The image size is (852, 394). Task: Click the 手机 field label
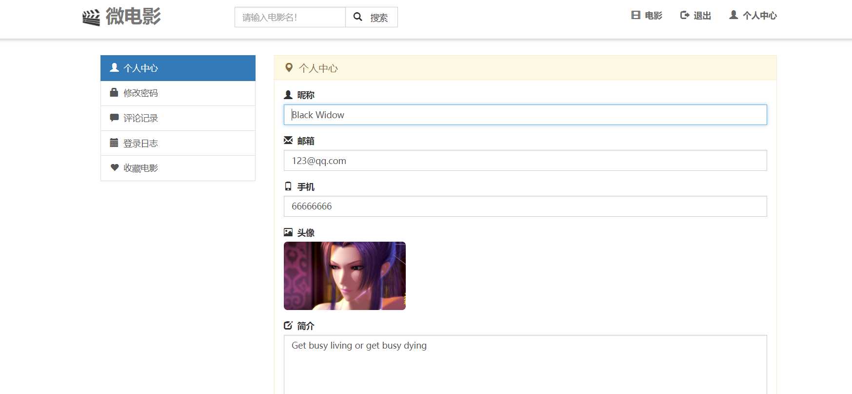pyautogui.click(x=306, y=187)
